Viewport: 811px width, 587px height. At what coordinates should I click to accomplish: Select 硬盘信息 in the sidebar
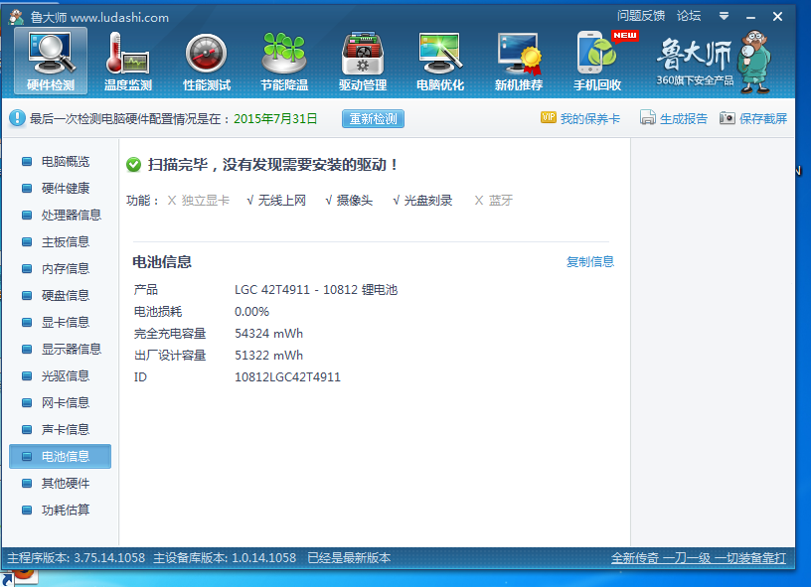click(x=61, y=296)
